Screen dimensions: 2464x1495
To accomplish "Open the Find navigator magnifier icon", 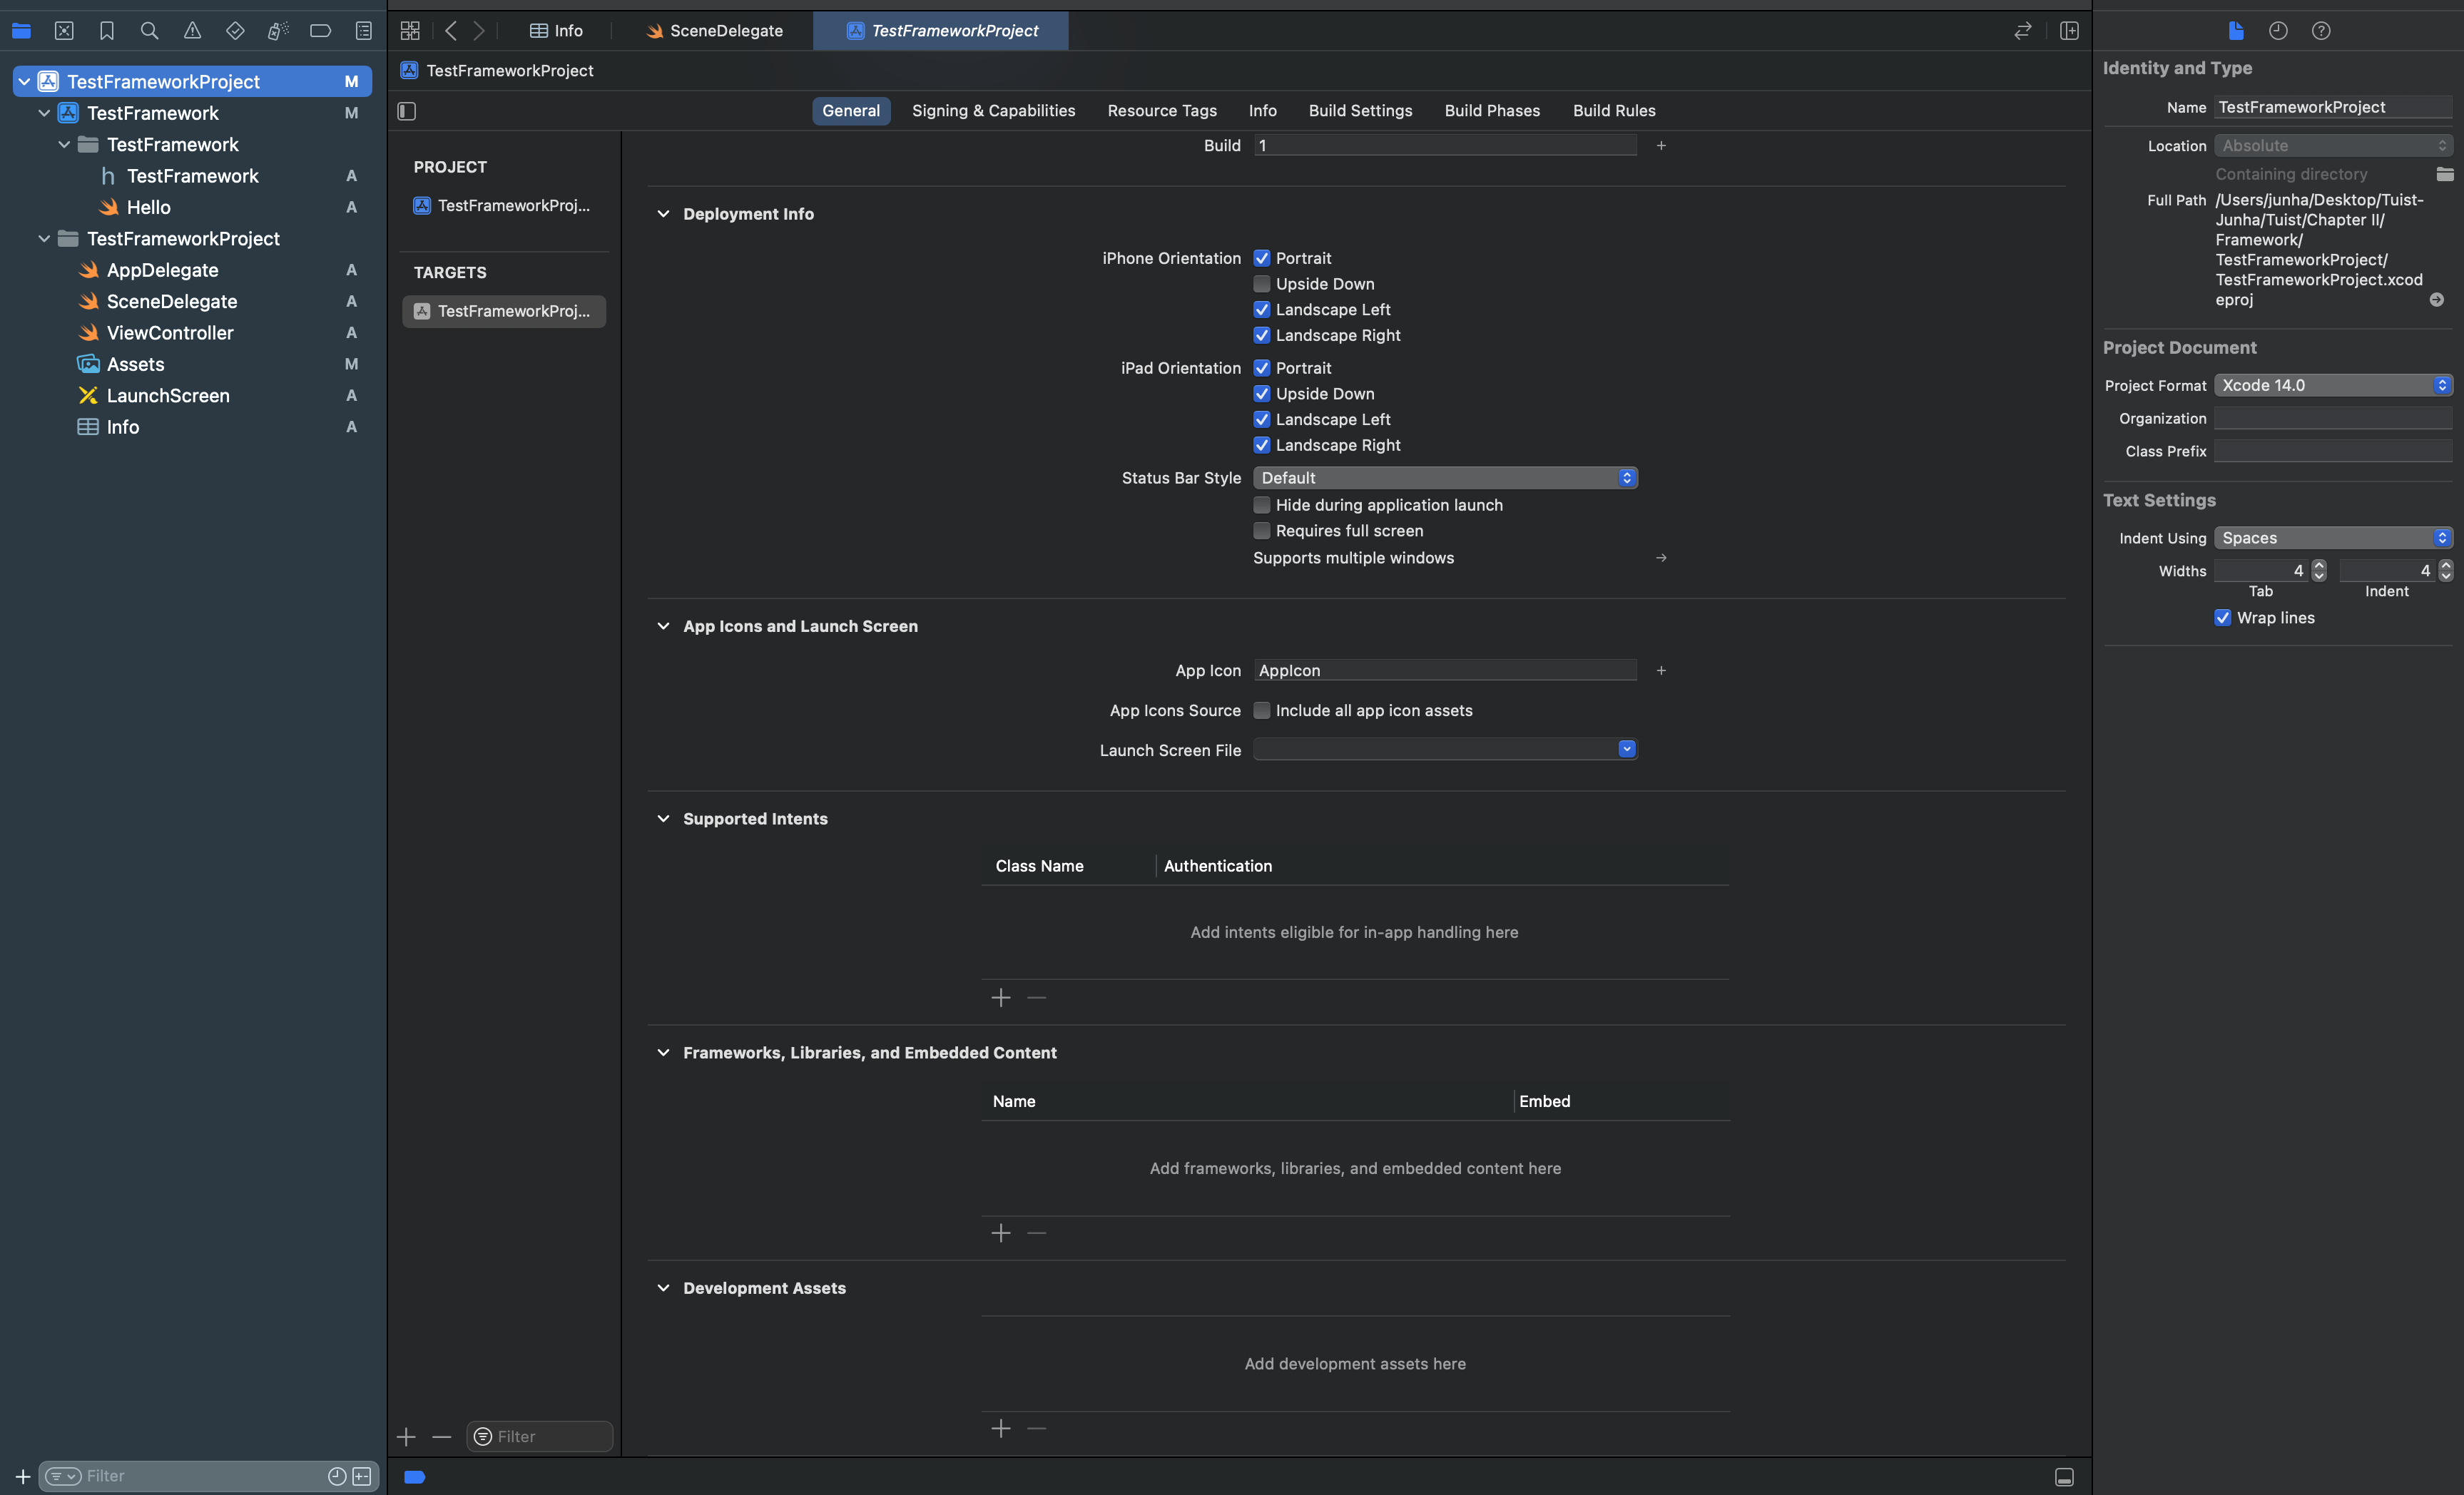I will (x=150, y=31).
